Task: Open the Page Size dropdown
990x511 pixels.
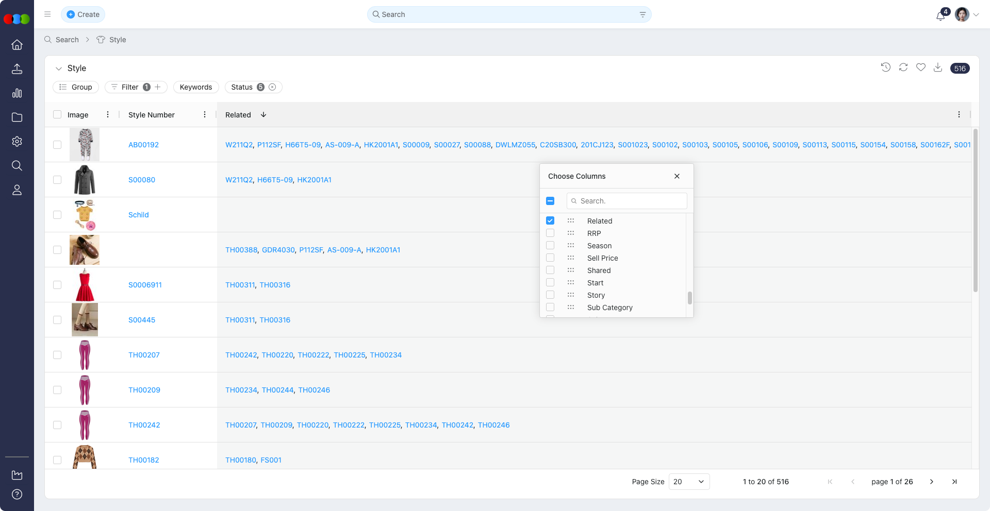Action: 689,482
